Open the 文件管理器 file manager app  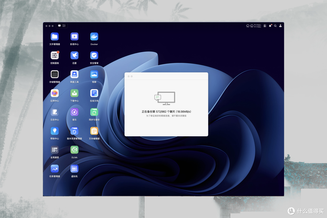[54, 37]
